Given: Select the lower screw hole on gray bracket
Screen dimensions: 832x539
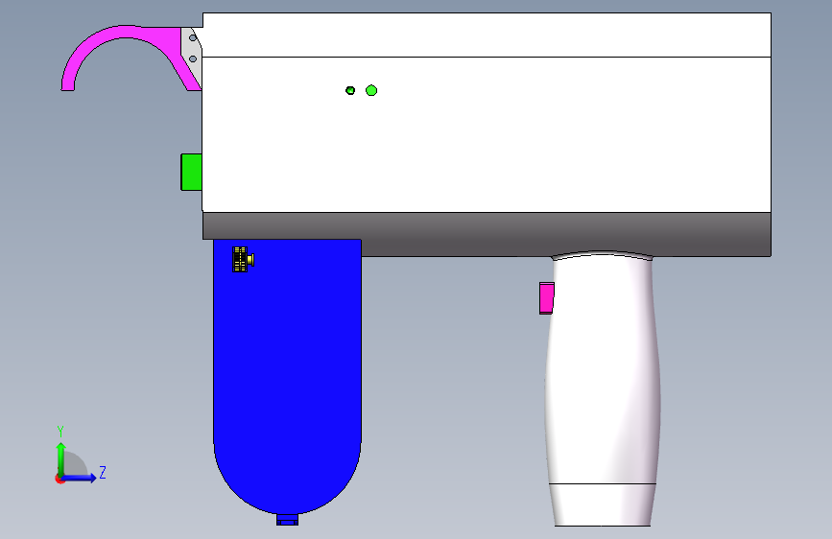Looking at the screenshot, I should (x=193, y=59).
